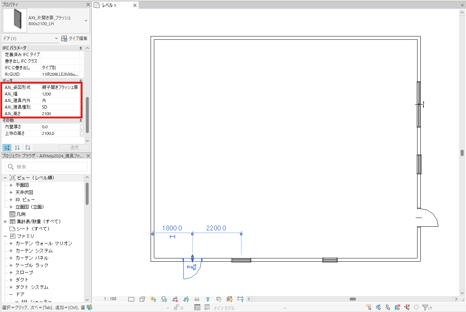Show or hide crop region icon
This screenshot has height=312, width=466.
[x=186, y=299]
